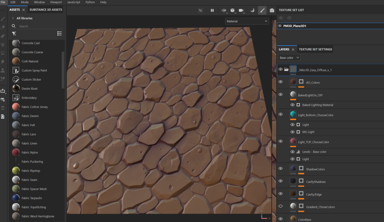Image resolution: width=384 pixels, height=222 pixels.
Task: Click the Light_Bottom_ChooseColor teal color swatch
Action: pyautogui.click(x=293, y=115)
